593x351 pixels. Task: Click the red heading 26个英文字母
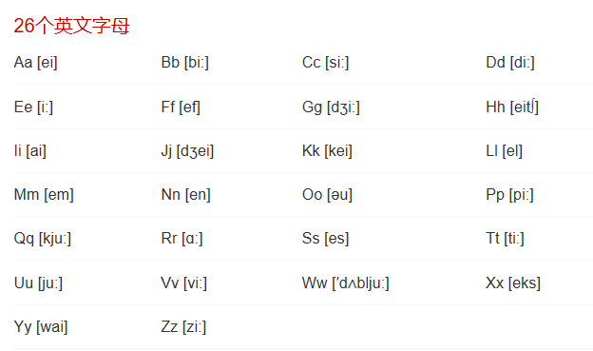[71, 26]
